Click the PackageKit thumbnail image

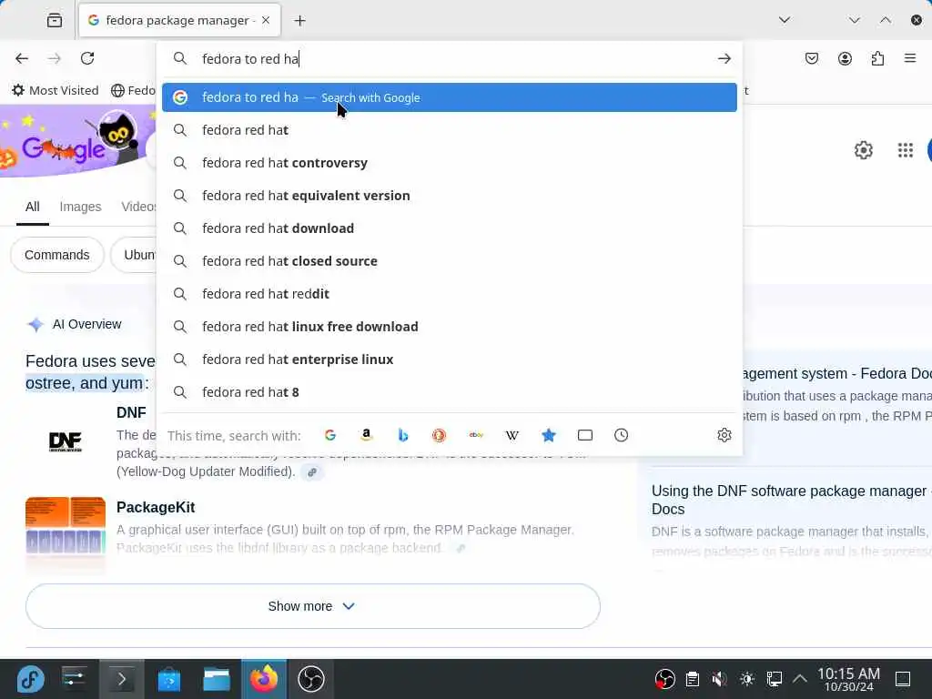coord(66,525)
